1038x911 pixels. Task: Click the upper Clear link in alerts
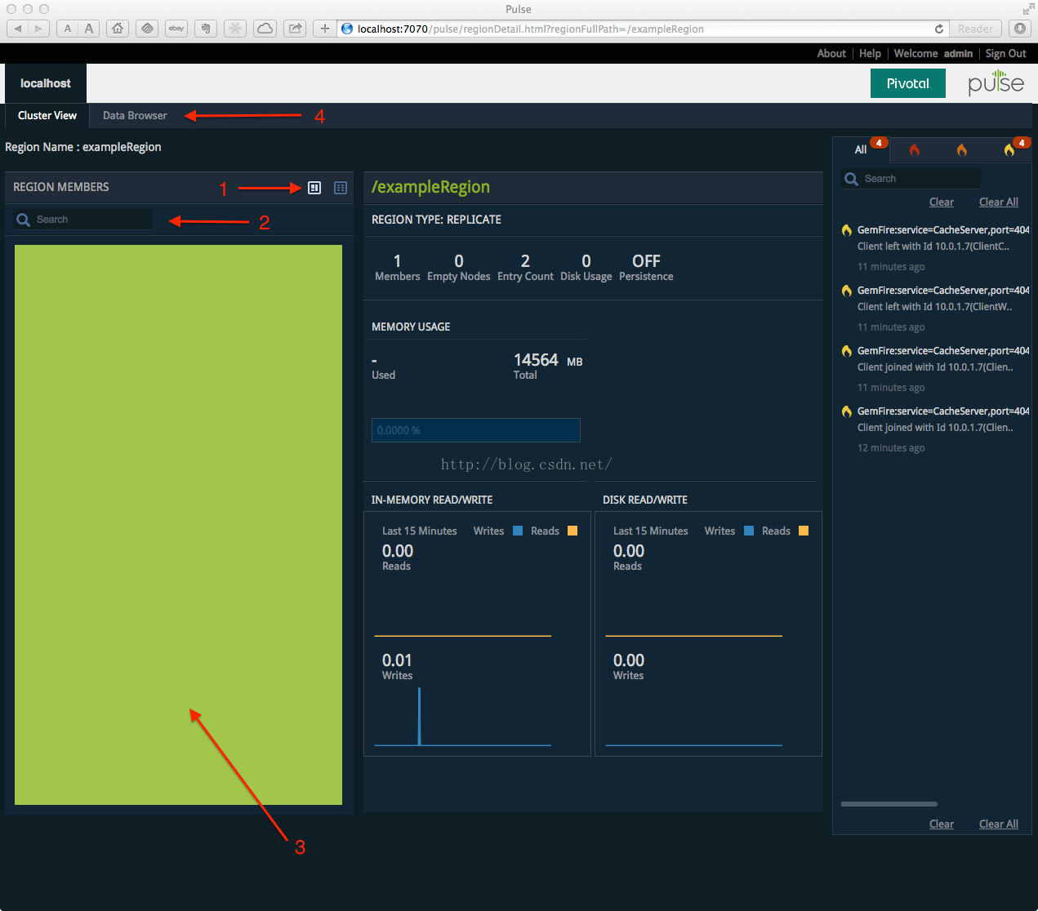tap(942, 202)
